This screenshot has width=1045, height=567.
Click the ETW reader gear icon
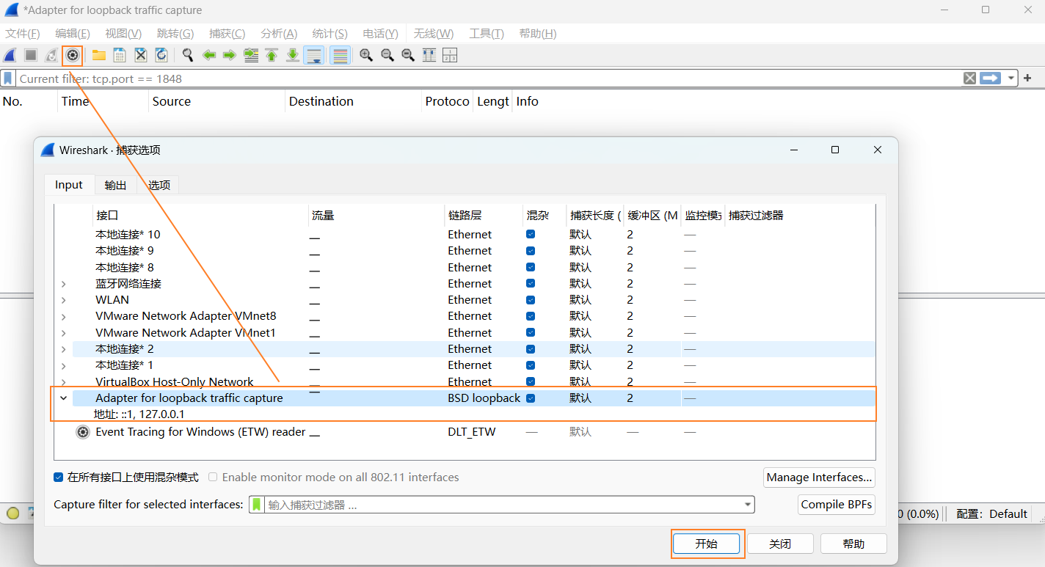click(83, 432)
